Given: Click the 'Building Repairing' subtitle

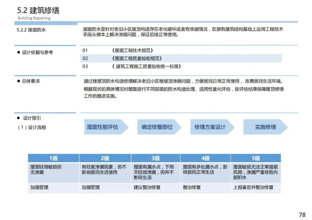Looking at the screenshot, I should point(34,18).
